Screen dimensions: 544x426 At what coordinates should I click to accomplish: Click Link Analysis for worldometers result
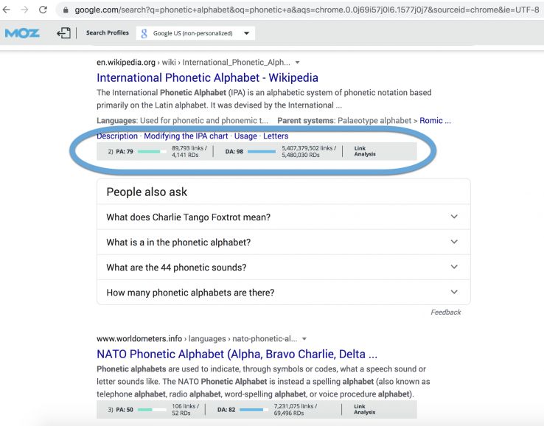(364, 409)
